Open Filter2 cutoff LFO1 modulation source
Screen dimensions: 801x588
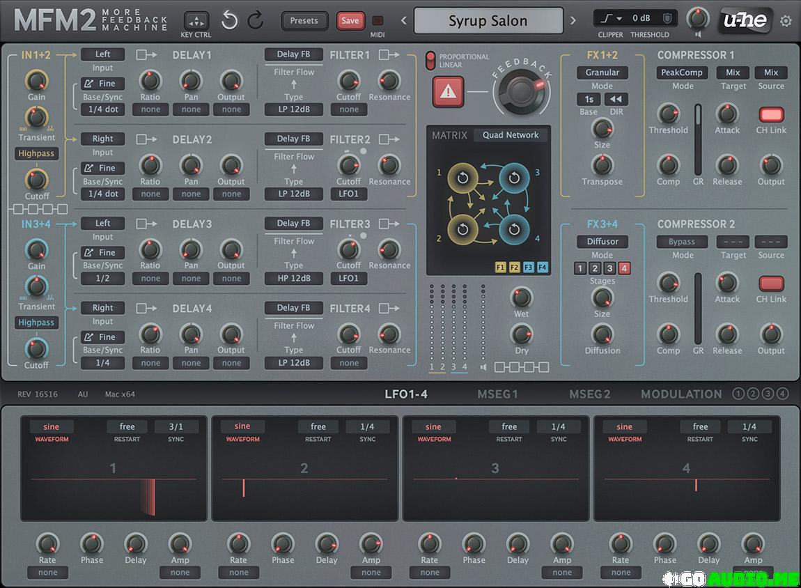click(x=349, y=194)
